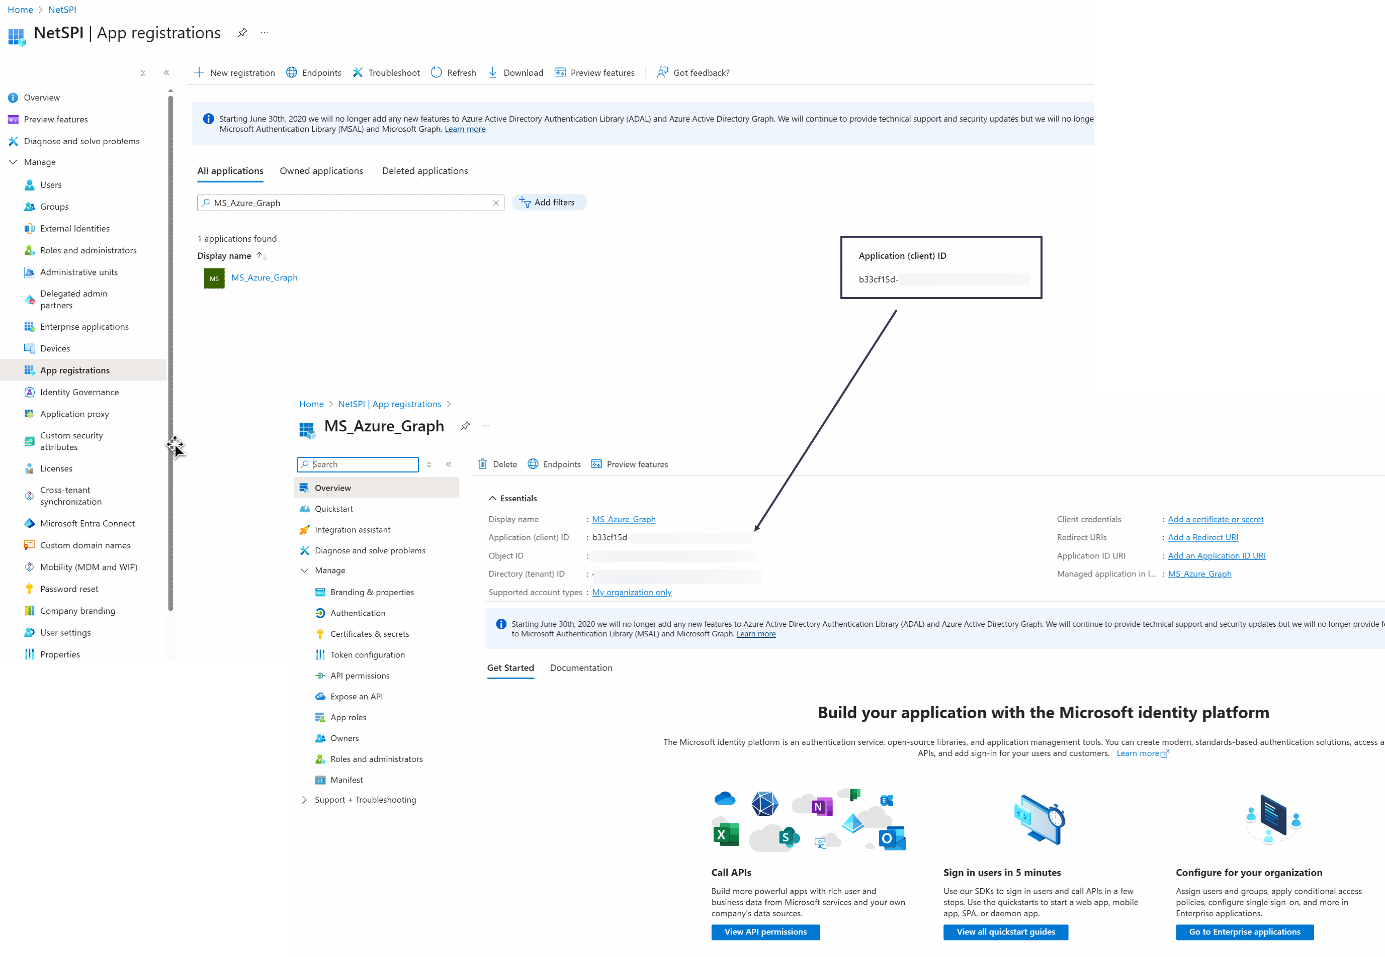Close the left navigation search X
1385x957 pixels.
[143, 73]
